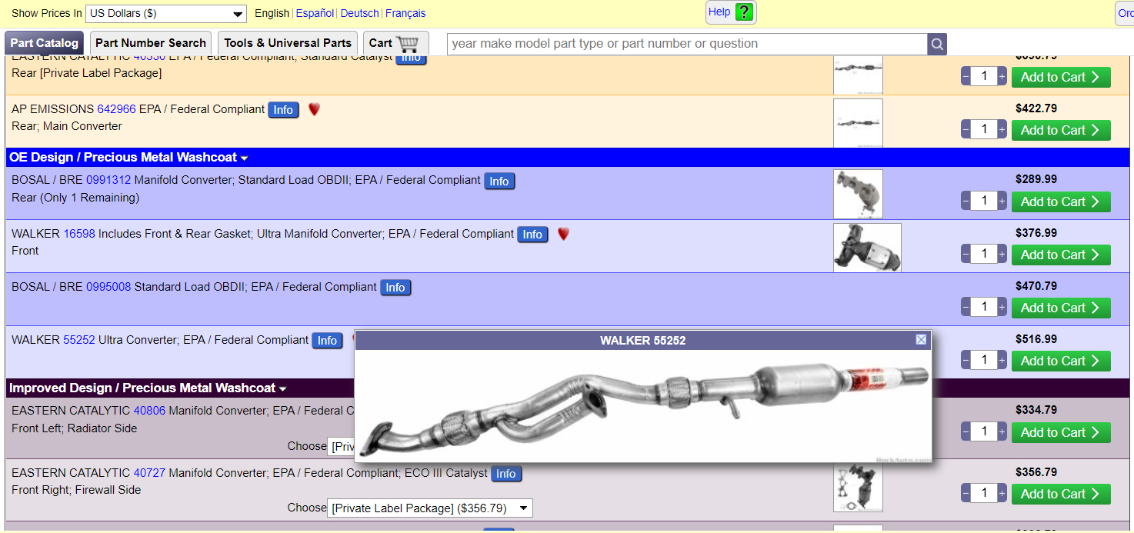This screenshot has width=1134, height=533.
Task: Decrease quantity for AP EMISSIONS 642966
Action: tap(966, 130)
